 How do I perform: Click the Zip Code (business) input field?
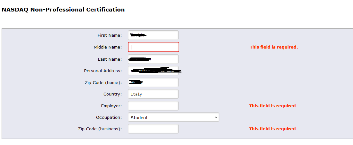point(153,129)
